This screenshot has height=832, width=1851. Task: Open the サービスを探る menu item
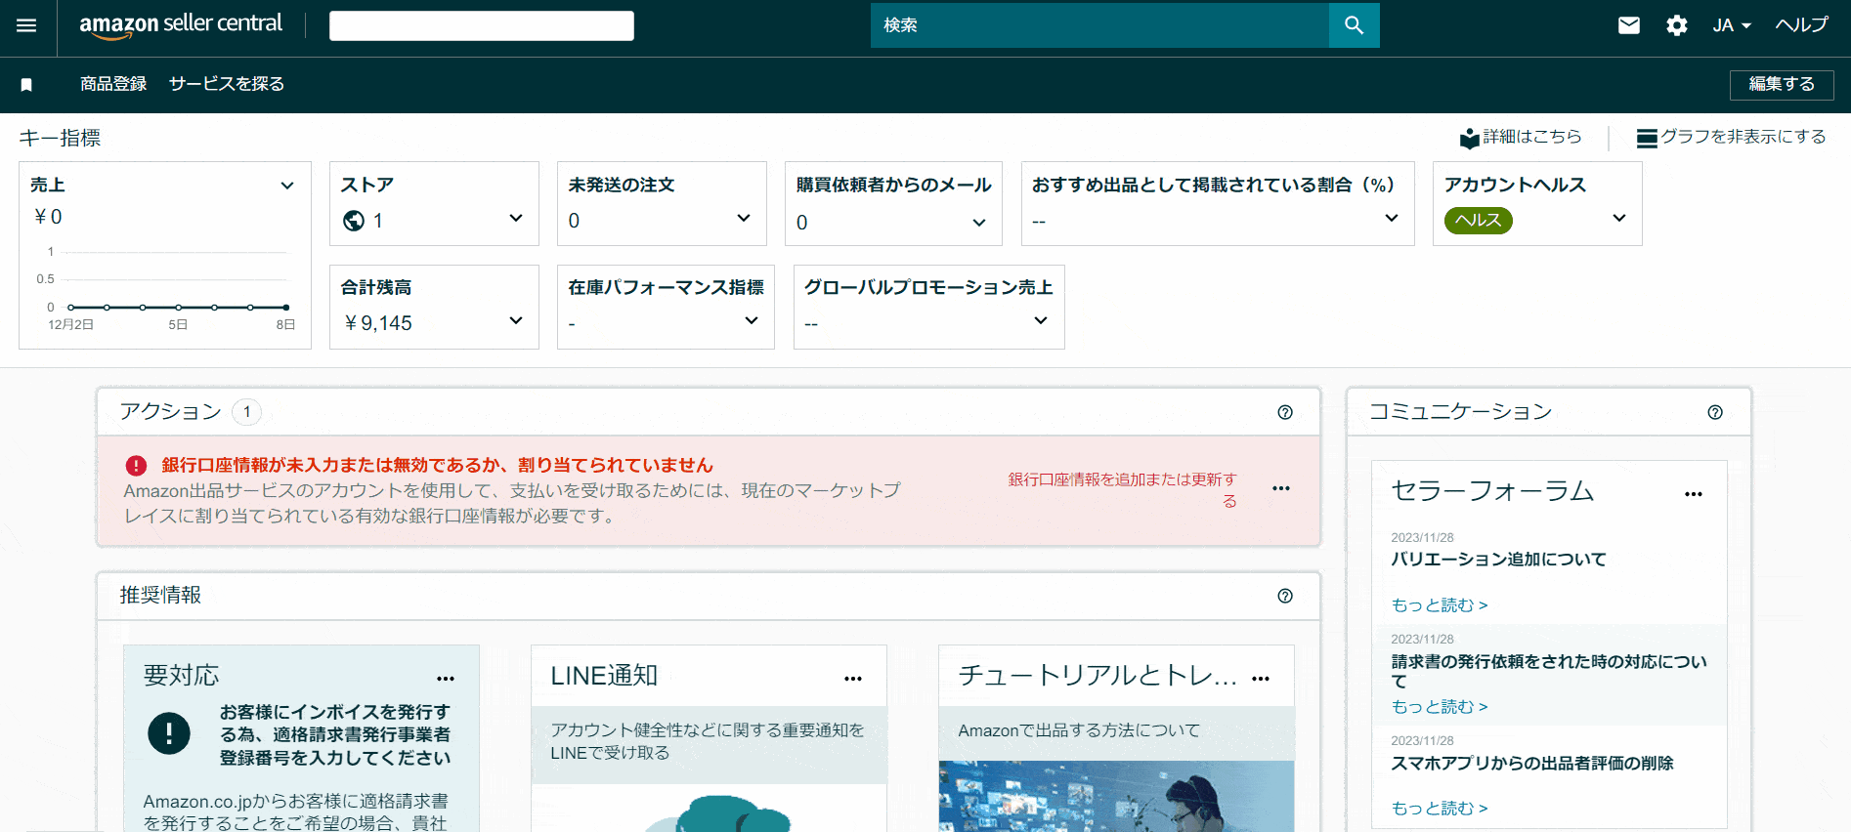click(x=227, y=84)
